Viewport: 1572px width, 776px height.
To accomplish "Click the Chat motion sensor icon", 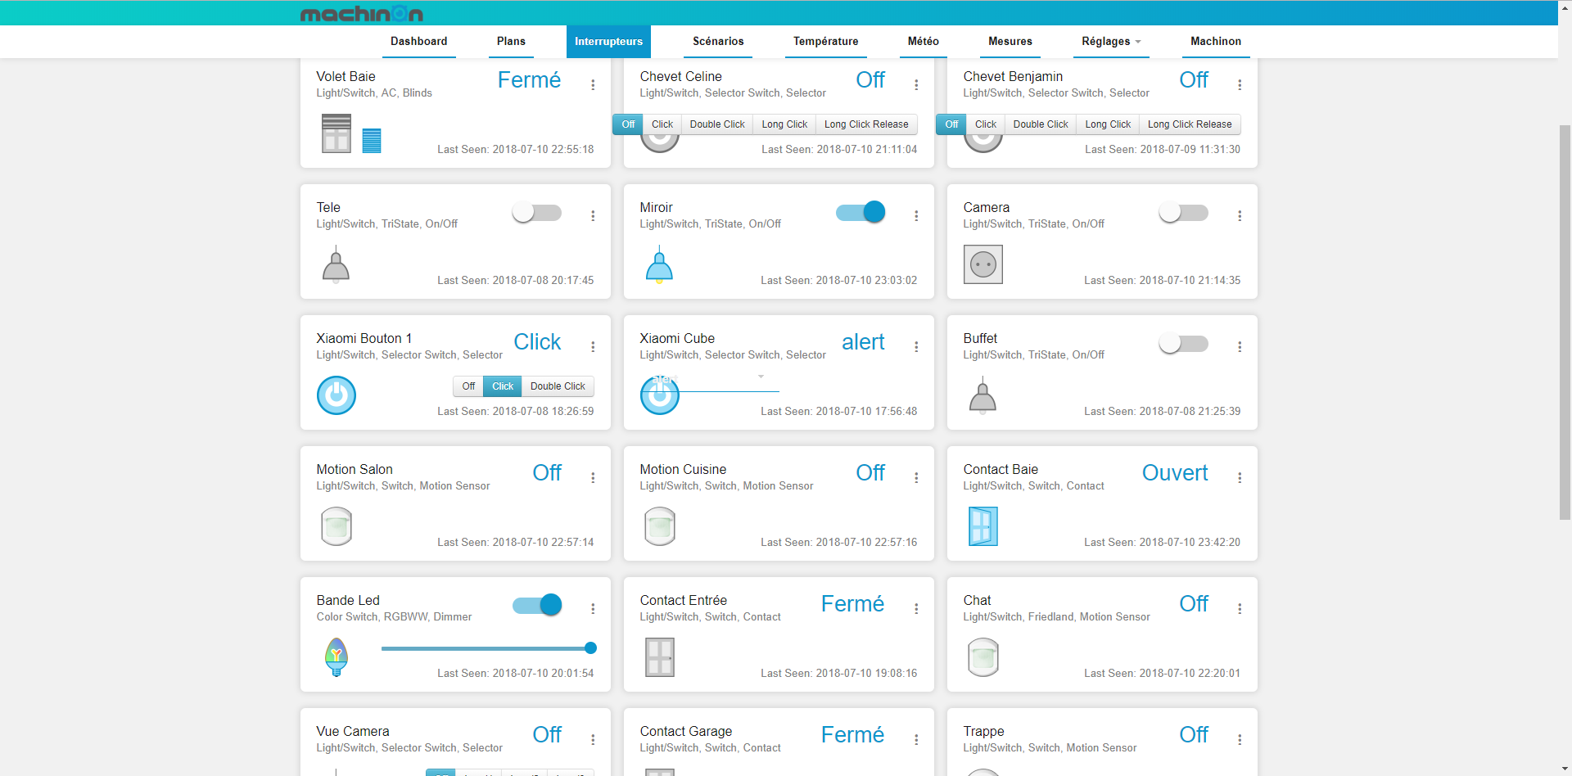I will tap(982, 657).
